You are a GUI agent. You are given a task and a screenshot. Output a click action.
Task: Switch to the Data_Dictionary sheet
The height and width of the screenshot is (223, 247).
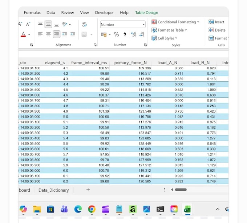(x=53, y=190)
